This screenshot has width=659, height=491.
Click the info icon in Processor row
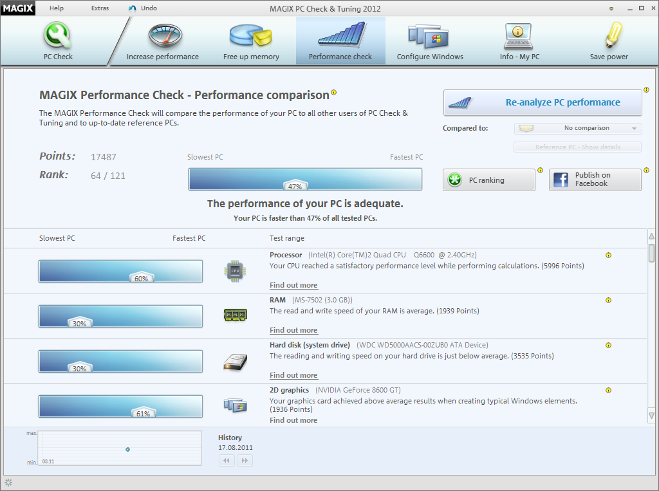[608, 255]
